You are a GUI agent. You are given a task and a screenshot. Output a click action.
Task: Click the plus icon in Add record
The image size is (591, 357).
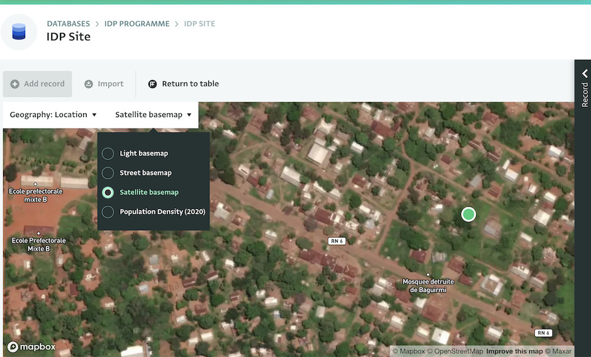coord(15,84)
